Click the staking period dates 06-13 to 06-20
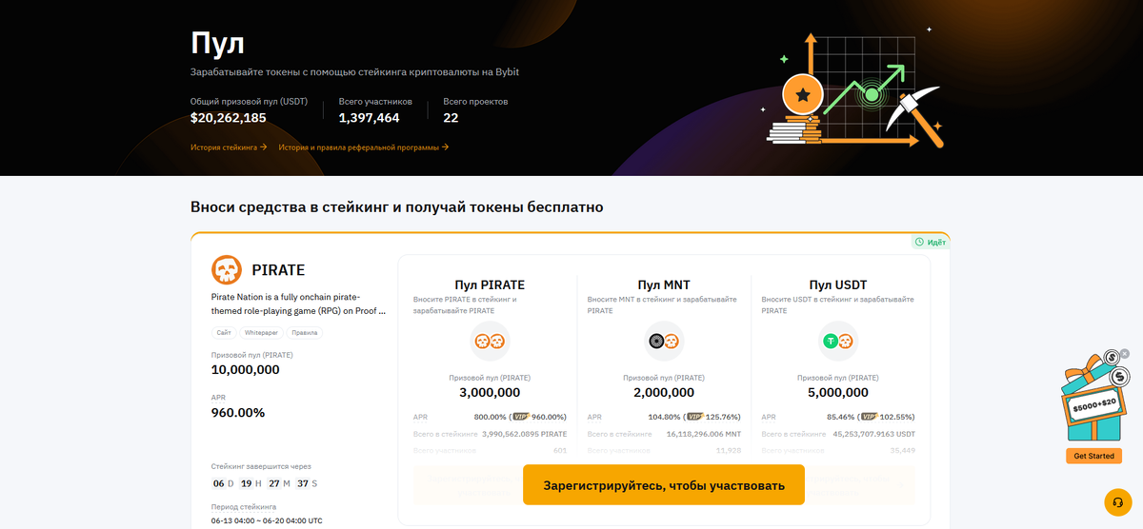Image resolution: width=1143 pixels, height=529 pixels. point(267,520)
